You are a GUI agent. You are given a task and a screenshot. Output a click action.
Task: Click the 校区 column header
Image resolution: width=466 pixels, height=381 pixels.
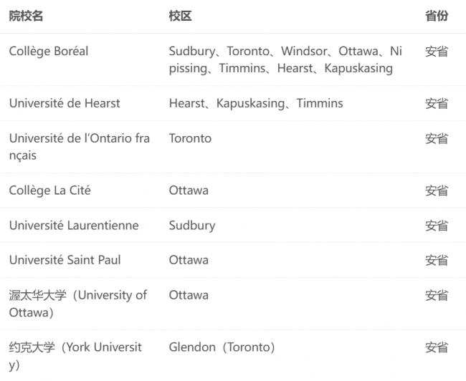(180, 16)
